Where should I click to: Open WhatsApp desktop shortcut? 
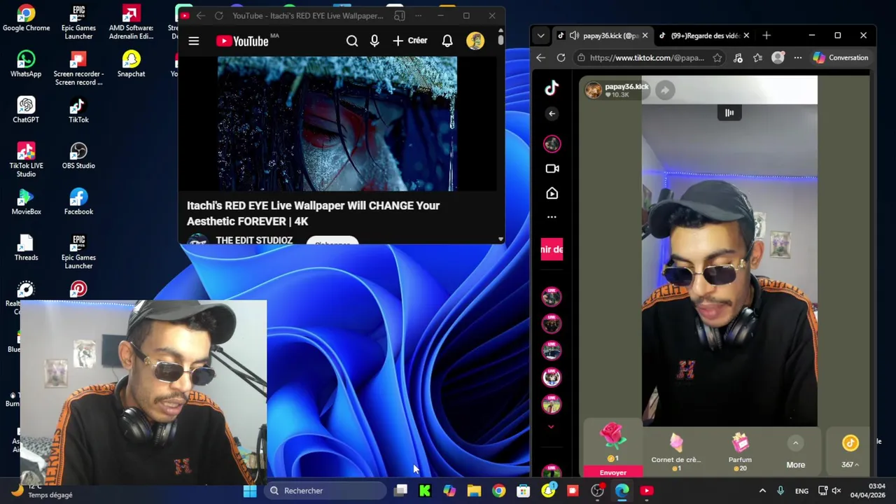26,64
